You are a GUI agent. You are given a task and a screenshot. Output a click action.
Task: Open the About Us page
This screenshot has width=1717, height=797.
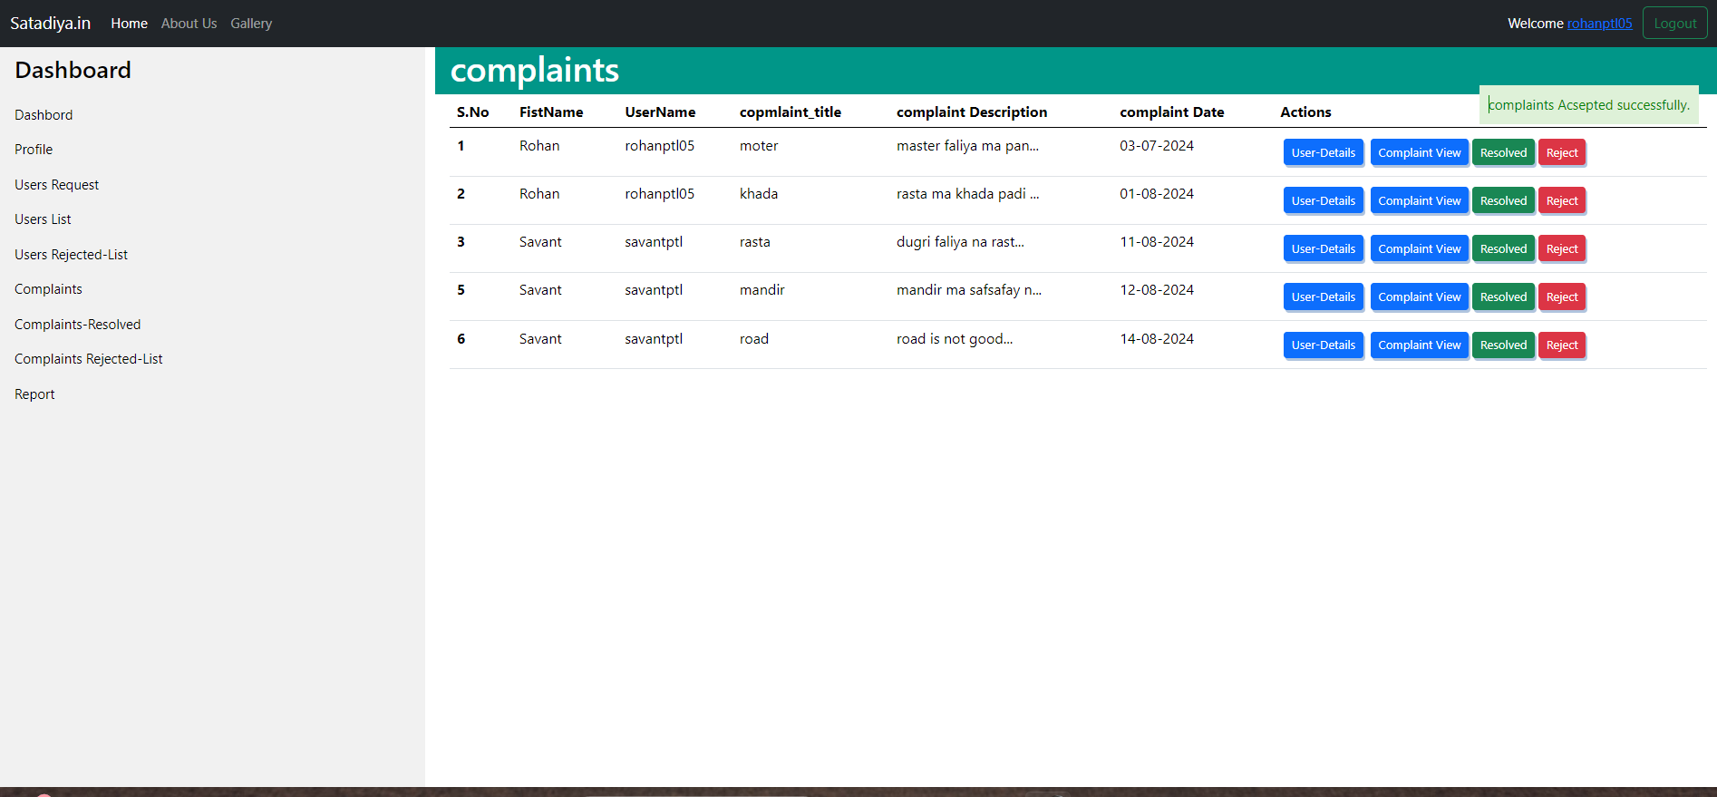tap(189, 24)
